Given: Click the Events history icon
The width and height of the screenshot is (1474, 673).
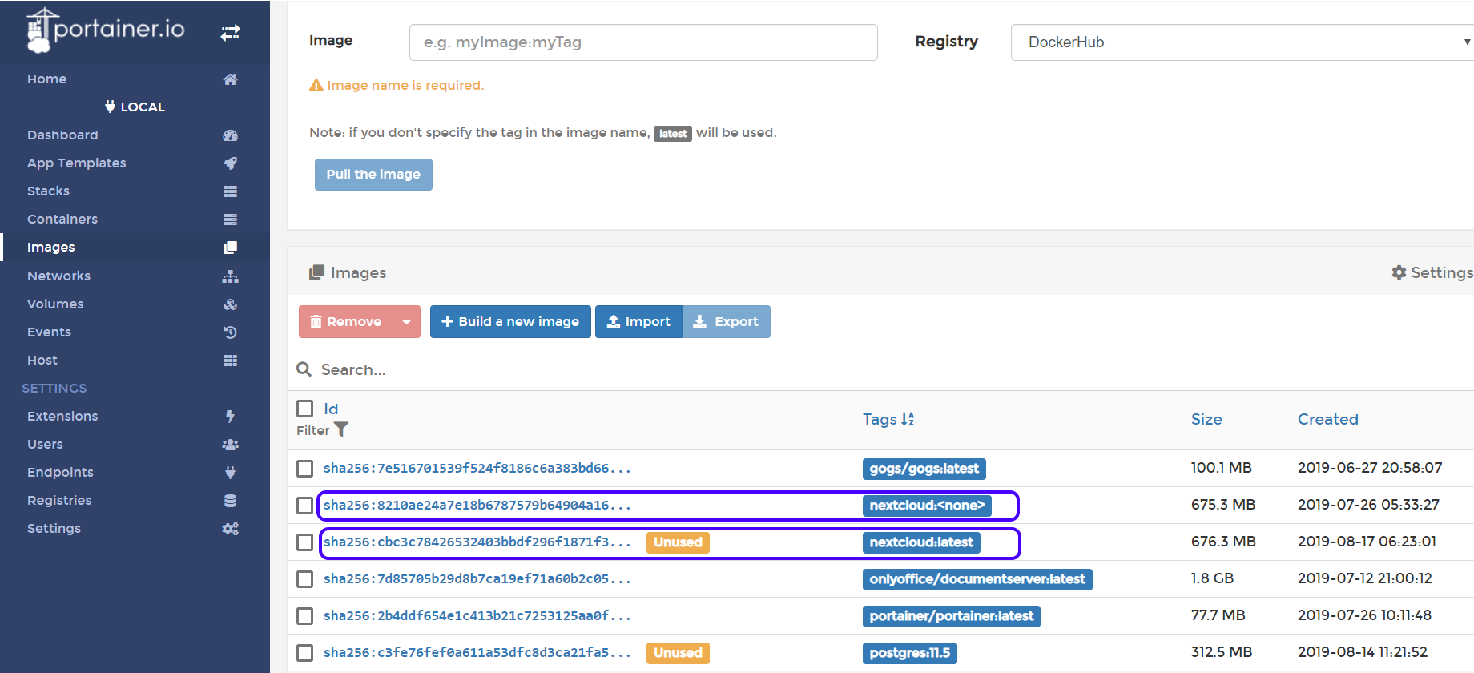Looking at the screenshot, I should pos(231,332).
